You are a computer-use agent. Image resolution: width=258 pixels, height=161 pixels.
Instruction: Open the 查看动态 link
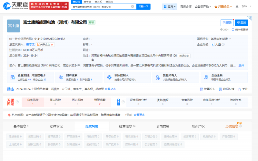coord(110,89)
